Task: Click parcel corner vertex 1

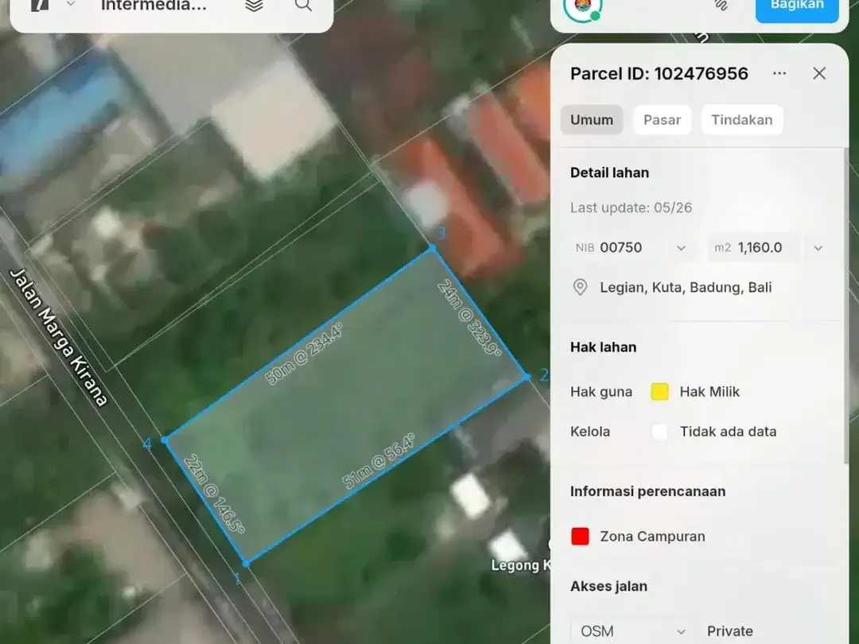Action: tap(246, 563)
